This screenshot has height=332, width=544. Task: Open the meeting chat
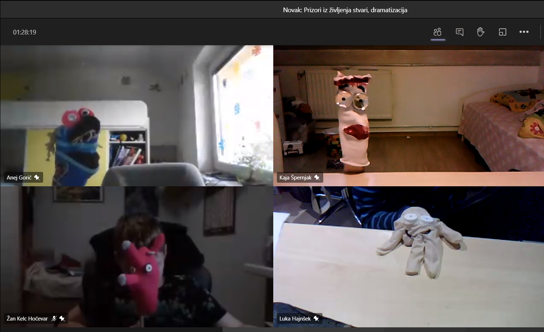[460, 32]
